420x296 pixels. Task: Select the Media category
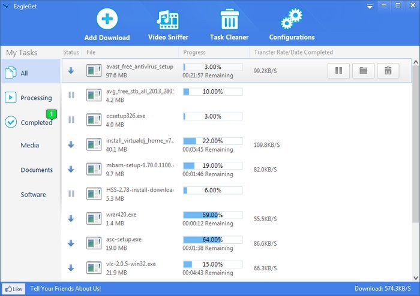coord(30,145)
